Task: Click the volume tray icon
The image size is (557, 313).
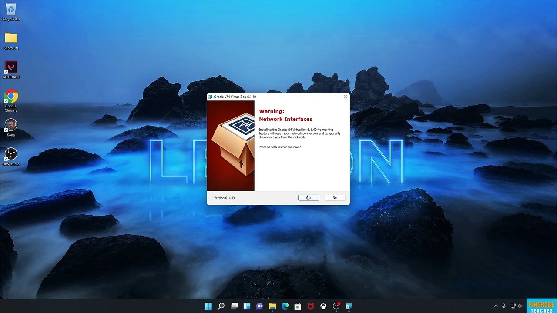Action: [x=520, y=306]
